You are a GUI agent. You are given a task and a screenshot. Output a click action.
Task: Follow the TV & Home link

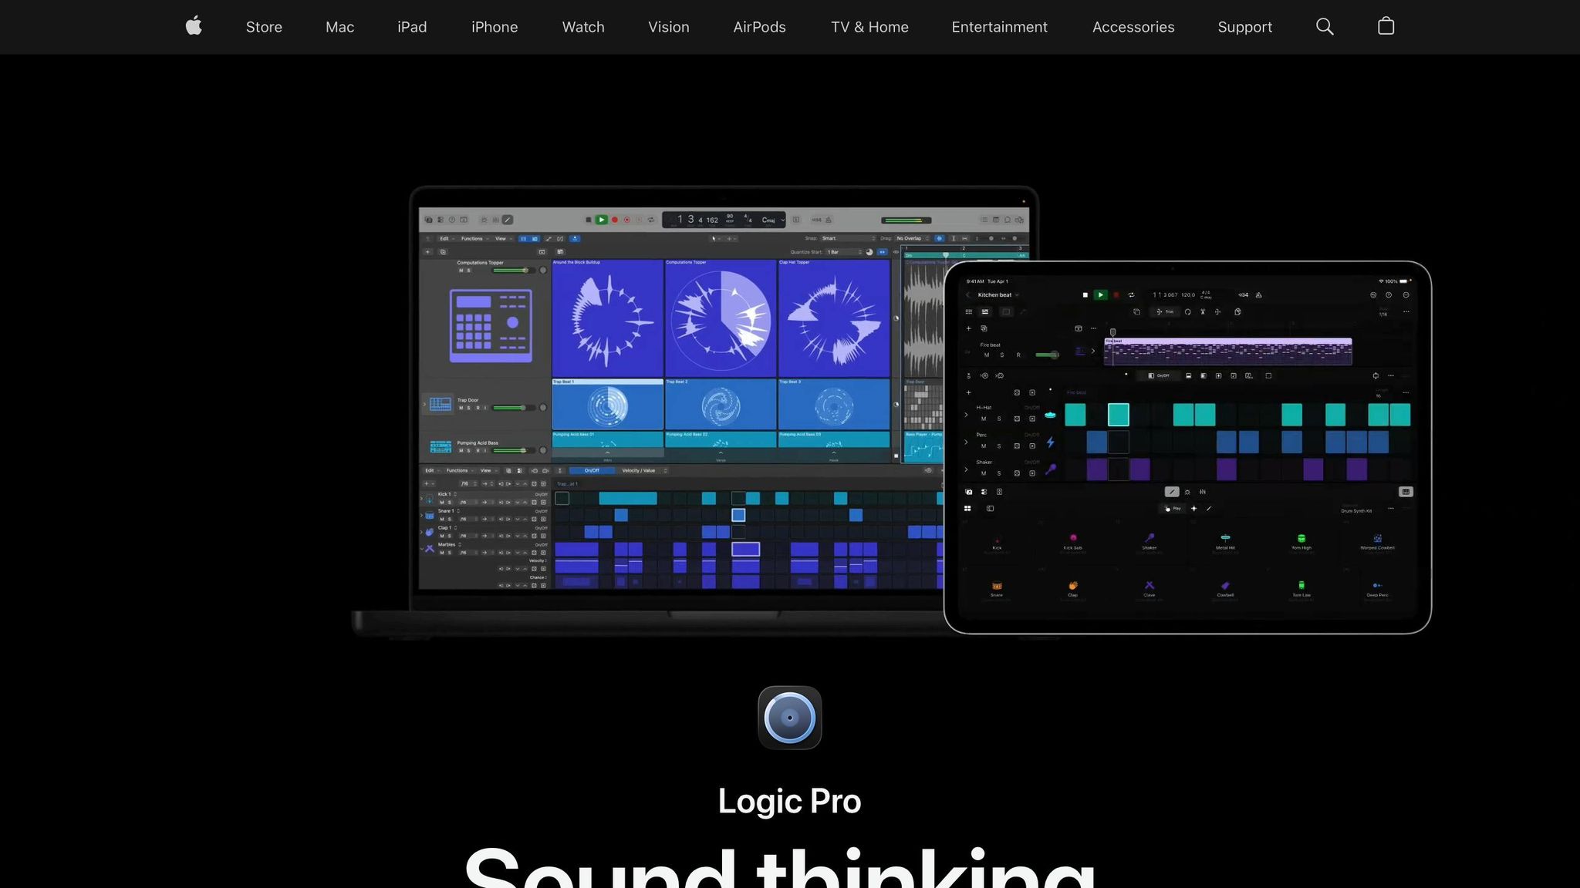tap(869, 27)
